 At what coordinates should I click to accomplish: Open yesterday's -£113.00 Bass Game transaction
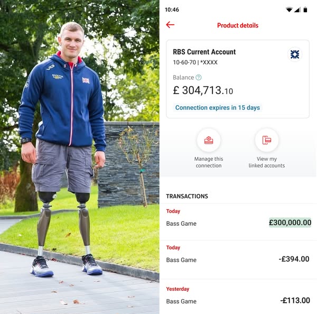pyautogui.click(x=238, y=297)
